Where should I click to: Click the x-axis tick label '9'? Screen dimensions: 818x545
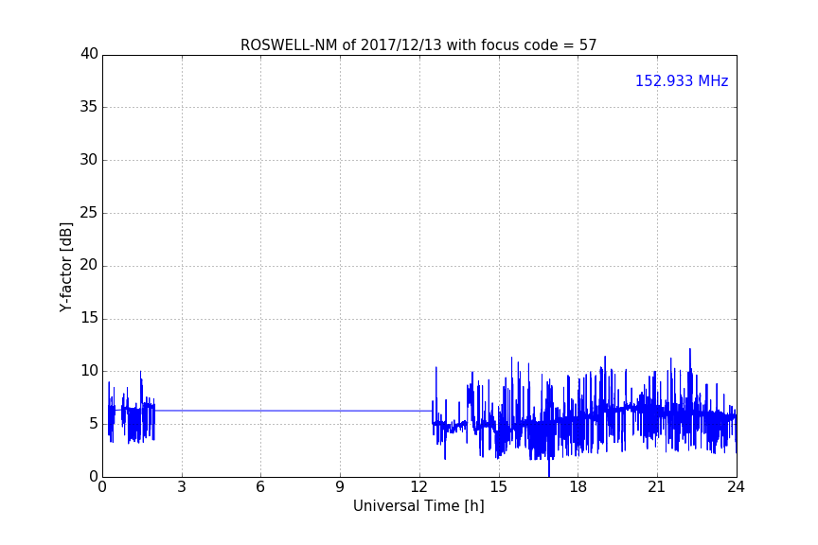point(340,487)
